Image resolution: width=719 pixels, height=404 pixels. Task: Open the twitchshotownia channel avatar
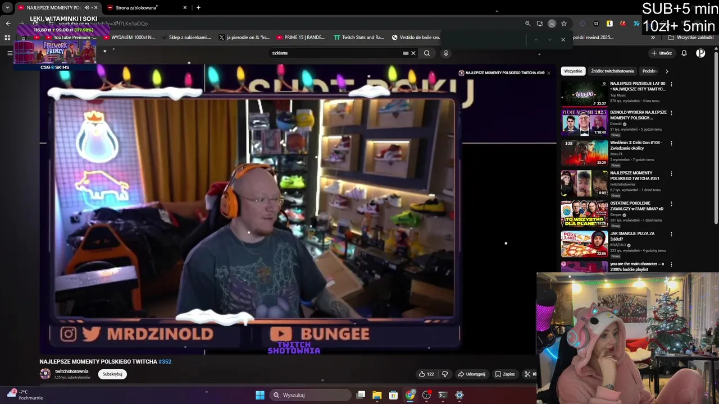click(45, 374)
